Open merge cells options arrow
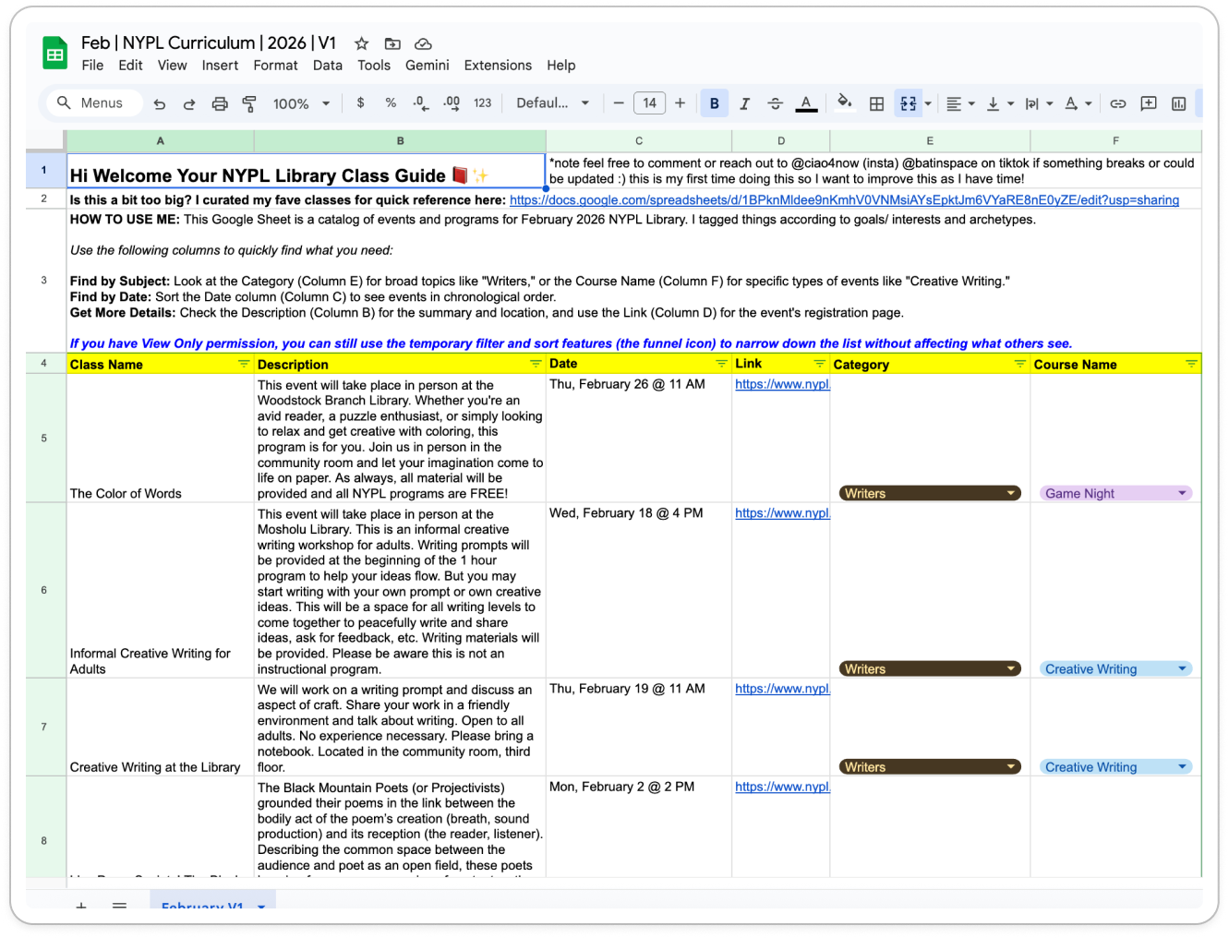1229x938 pixels. (x=928, y=103)
